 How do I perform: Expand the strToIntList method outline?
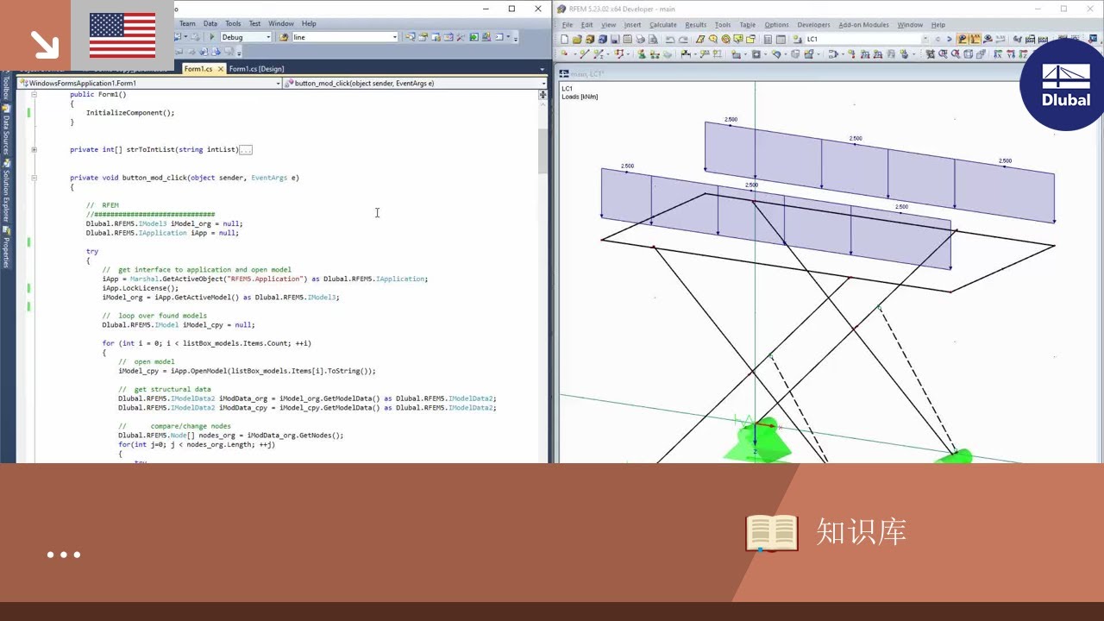coord(34,149)
